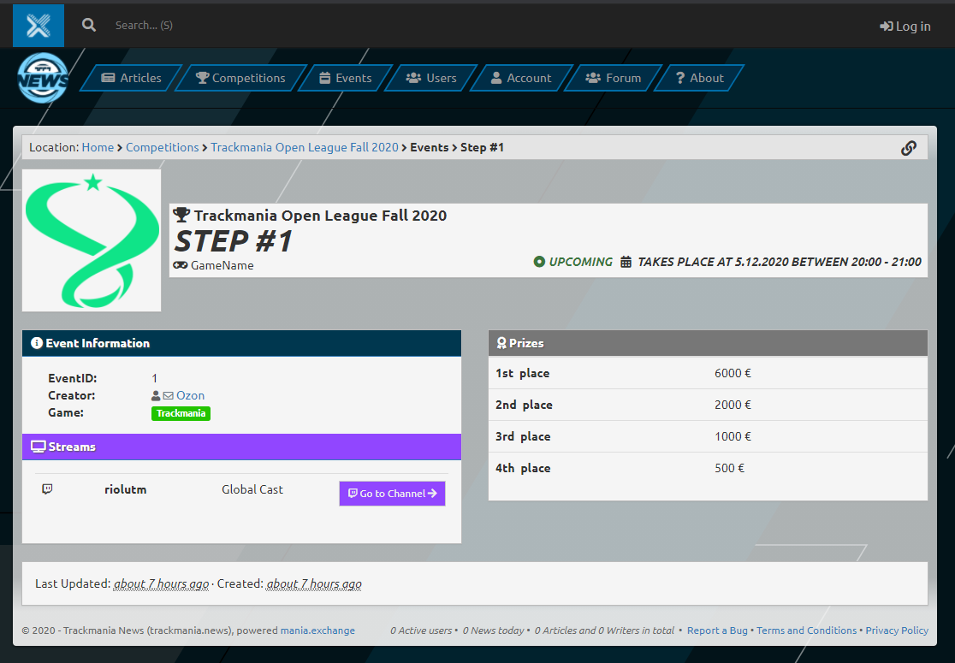Screen dimensions: 955x663
Task: Click the gamepad icon next to GameName
Action: (x=181, y=265)
